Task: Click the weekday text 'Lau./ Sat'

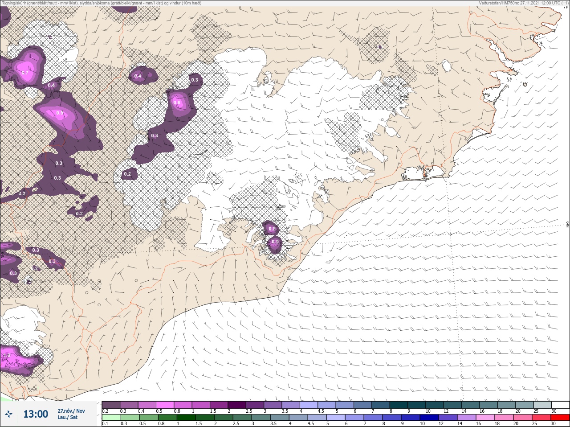Action: 67,418
